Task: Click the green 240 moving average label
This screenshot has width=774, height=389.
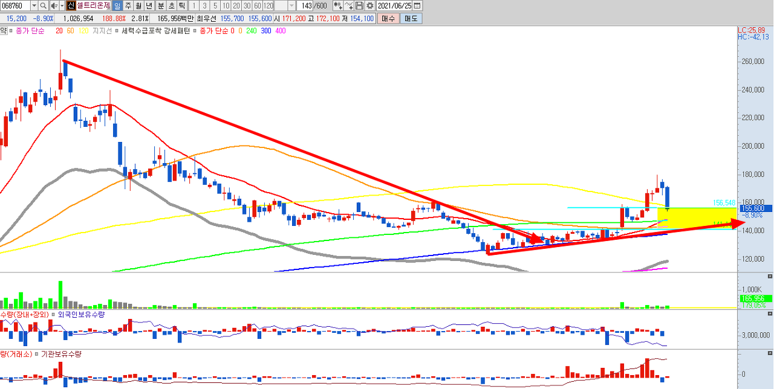Action: point(252,30)
